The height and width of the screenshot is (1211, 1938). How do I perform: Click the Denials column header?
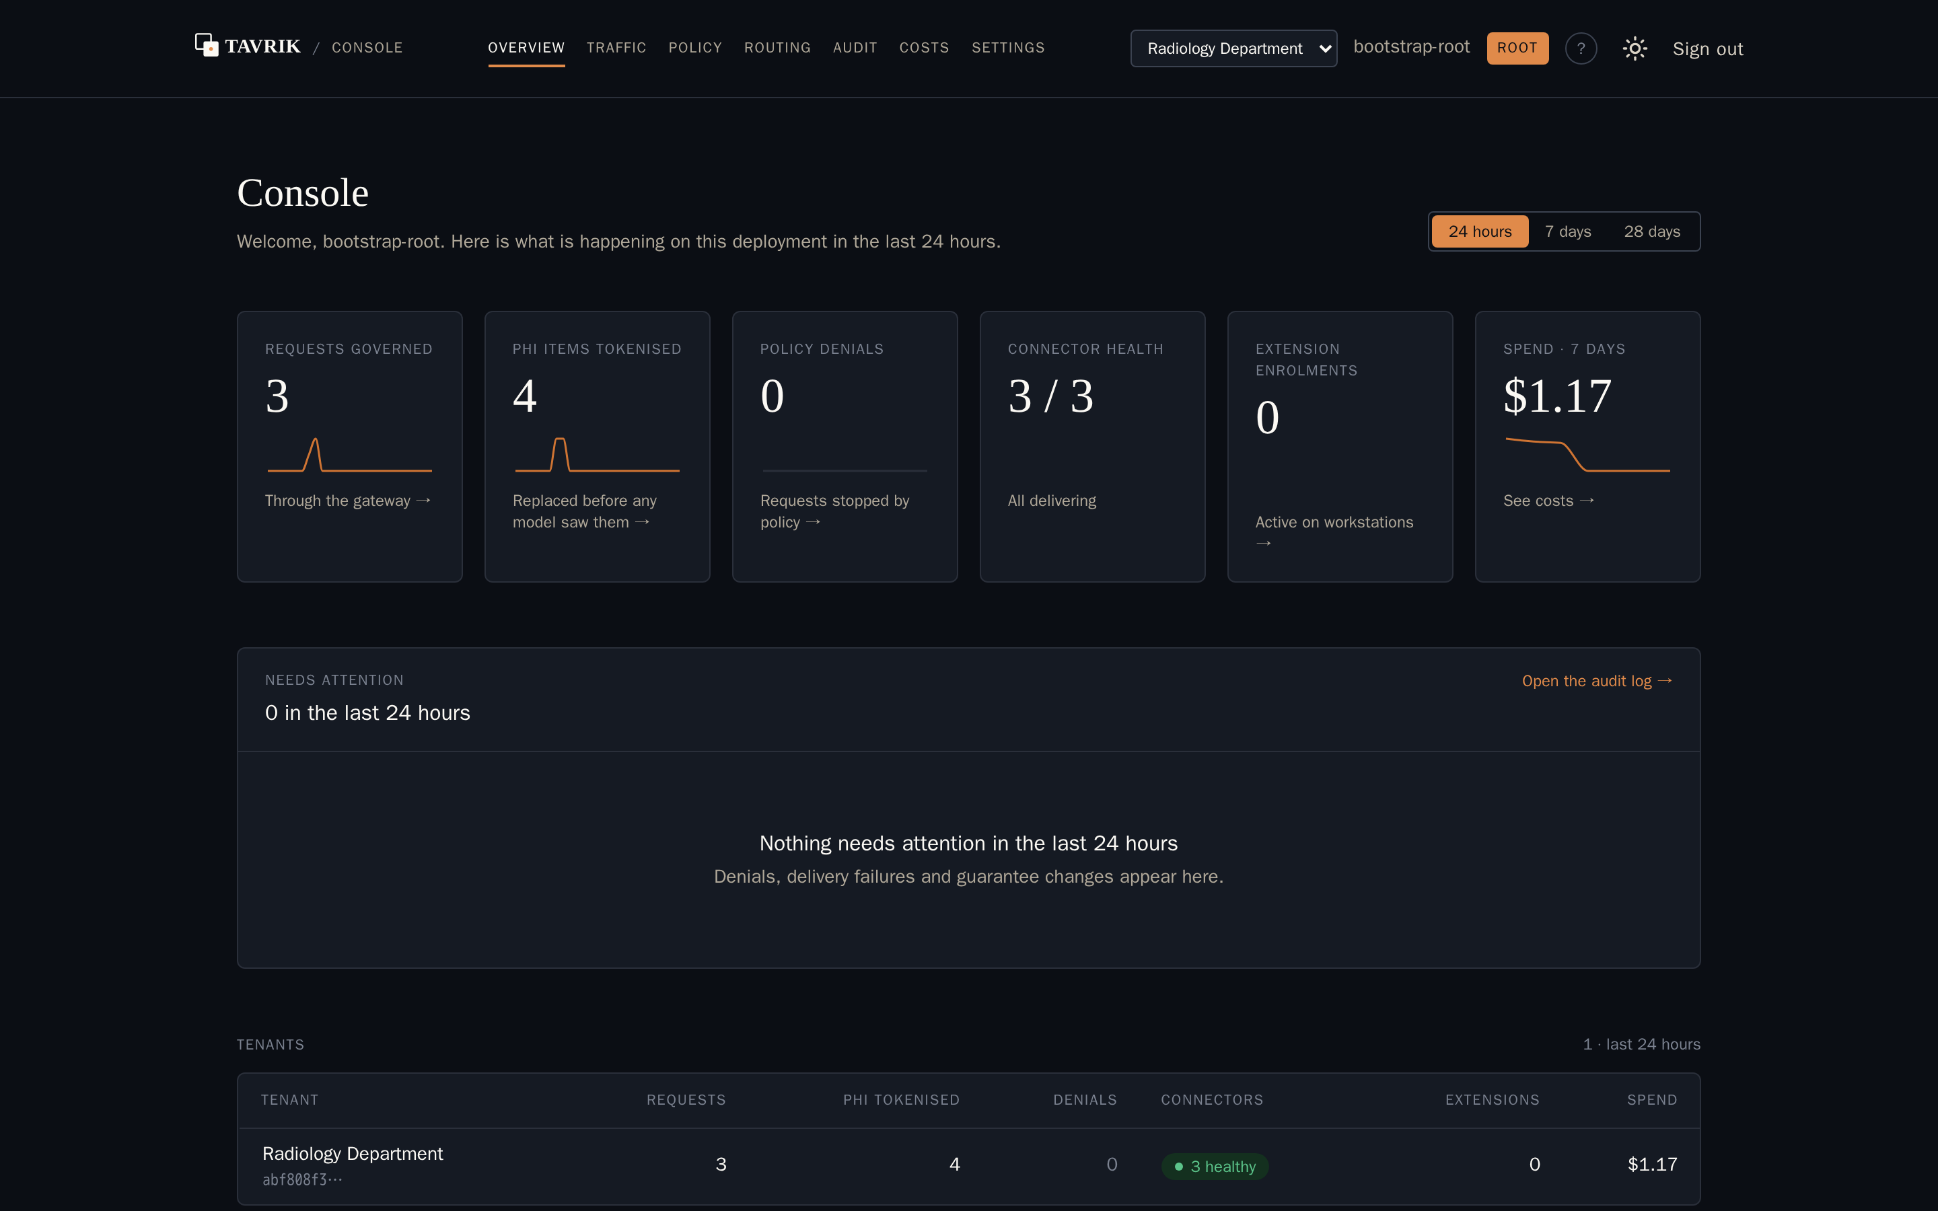(x=1085, y=1100)
